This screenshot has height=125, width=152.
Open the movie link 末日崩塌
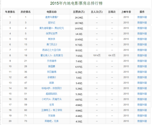point(52,72)
